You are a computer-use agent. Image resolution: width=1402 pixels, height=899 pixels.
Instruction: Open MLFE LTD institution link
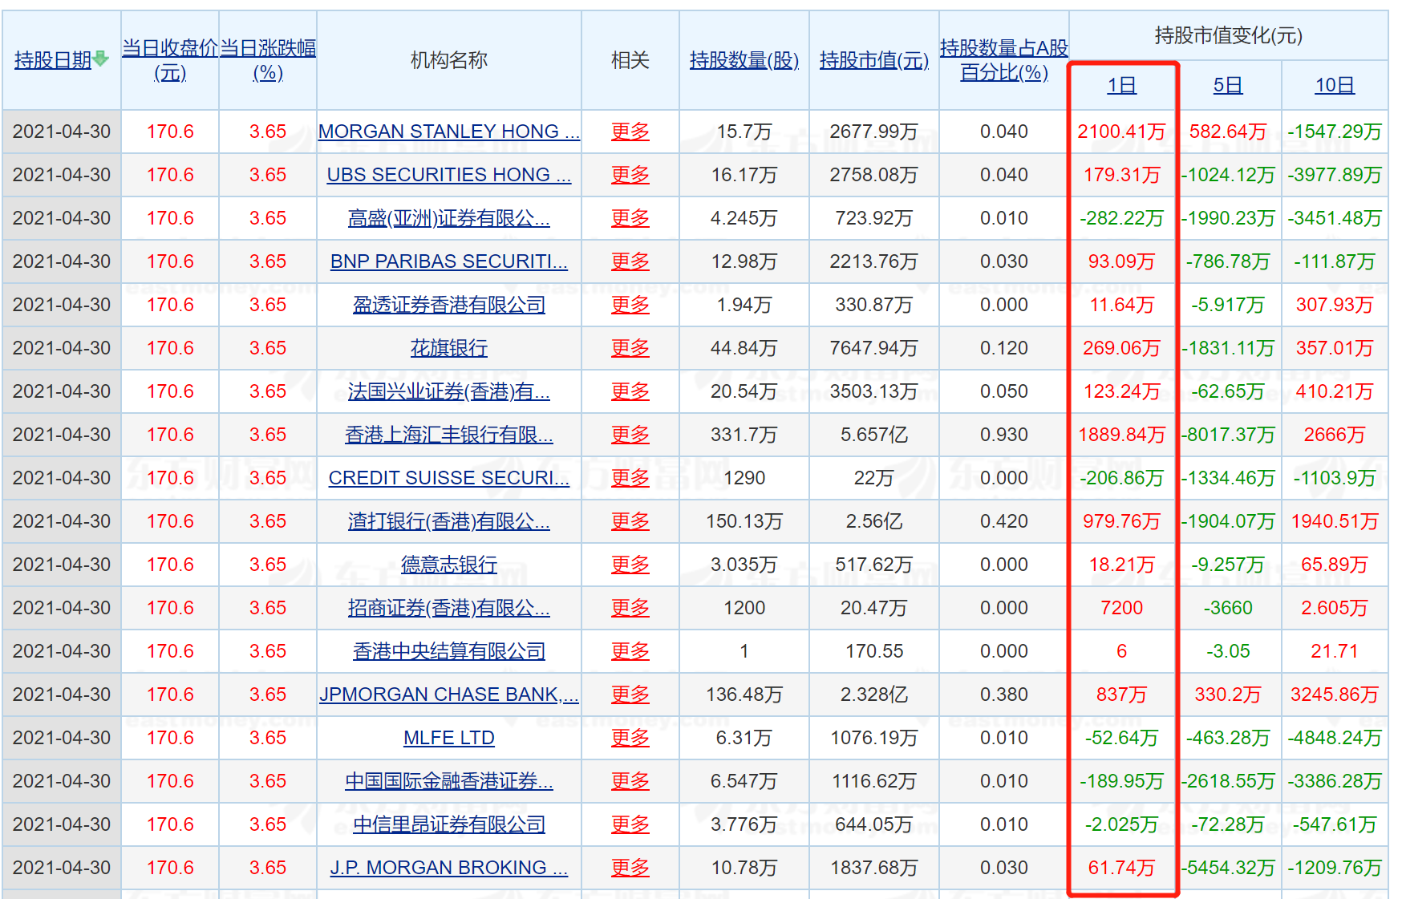click(x=449, y=738)
